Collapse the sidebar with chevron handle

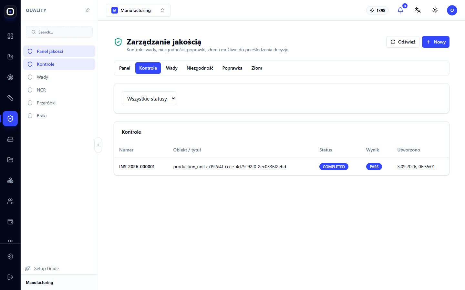[98, 145]
